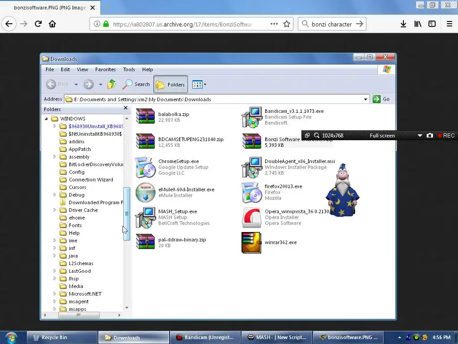Select the Bonzi Software Characters zip icon
The width and height of the screenshot is (458, 344).
tap(251, 141)
